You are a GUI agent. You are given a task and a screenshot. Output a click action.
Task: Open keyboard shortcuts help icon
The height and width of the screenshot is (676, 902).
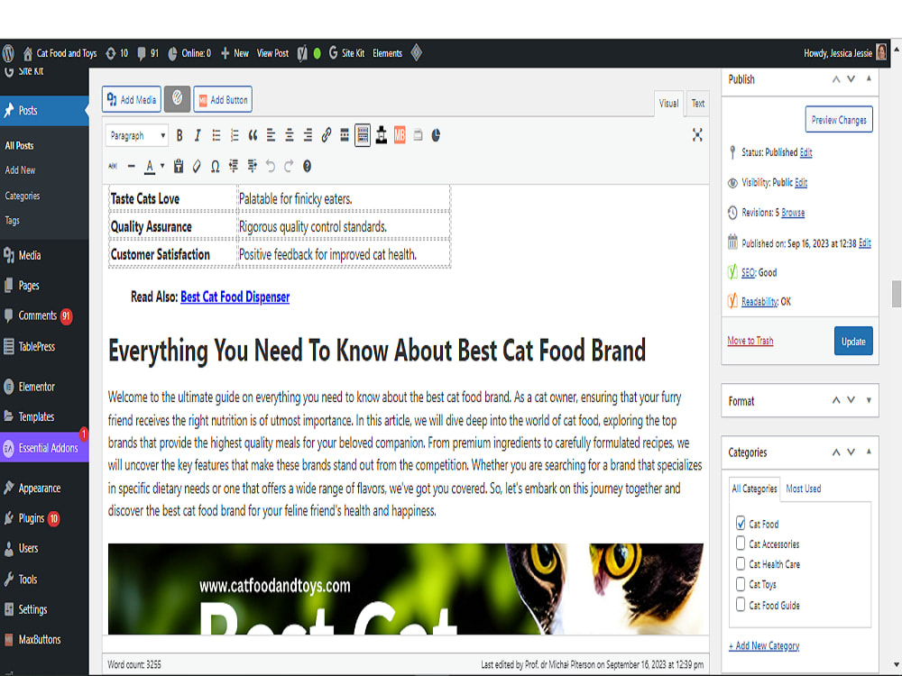(x=308, y=167)
